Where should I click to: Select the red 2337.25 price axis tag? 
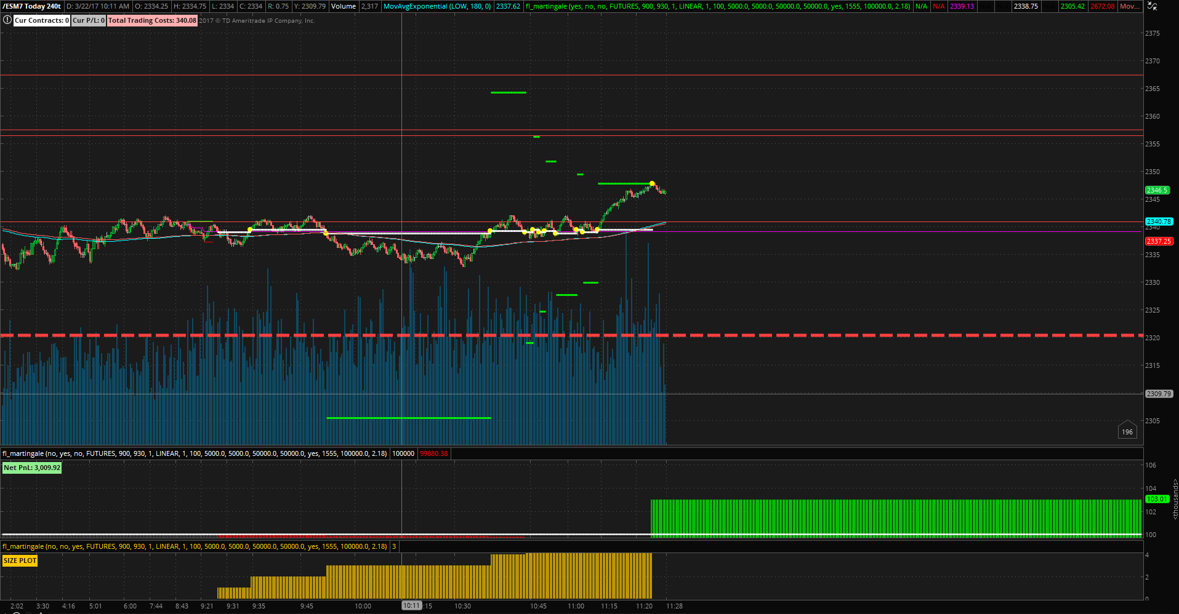[1159, 241]
